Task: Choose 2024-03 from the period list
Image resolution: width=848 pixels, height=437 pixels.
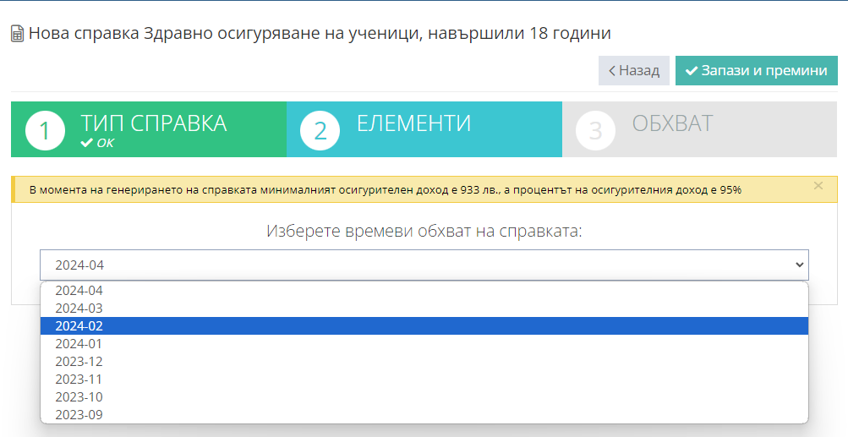Action: (79, 308)
